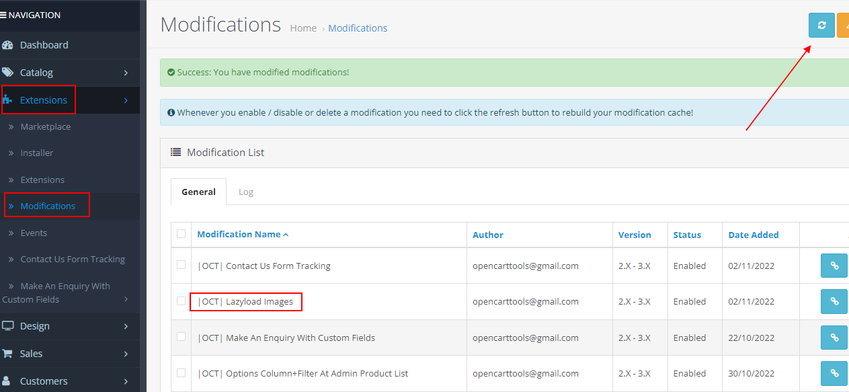This screenshot has height=392, width=849.
Task: Open link icon for Contact Us Form Tracking
Action: click(x=834, y=266)
